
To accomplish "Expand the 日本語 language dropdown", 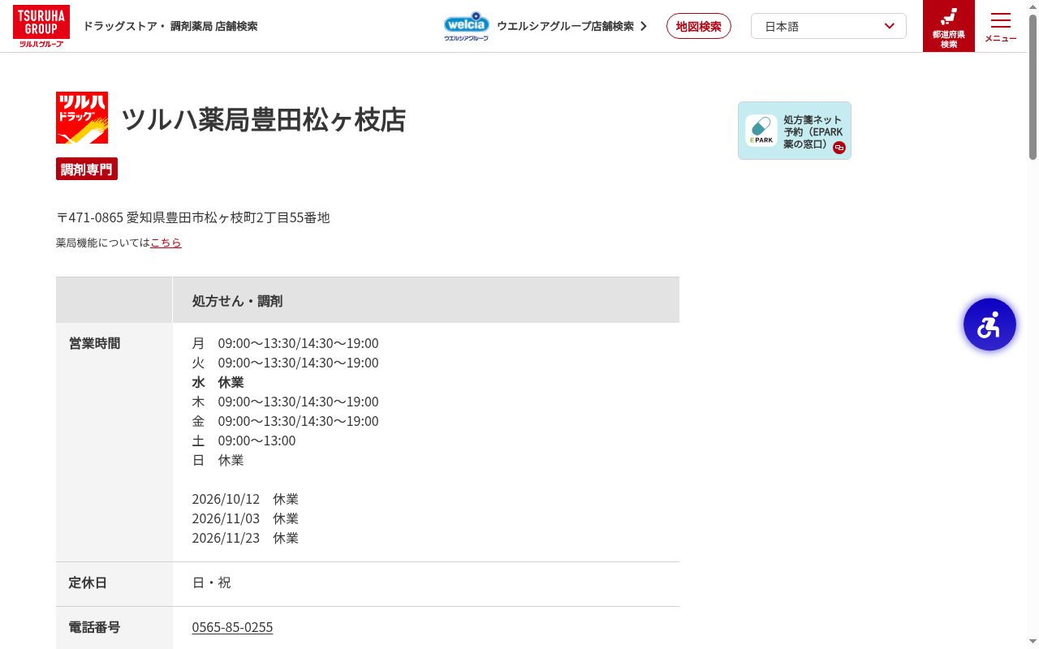I will (829, 26).
